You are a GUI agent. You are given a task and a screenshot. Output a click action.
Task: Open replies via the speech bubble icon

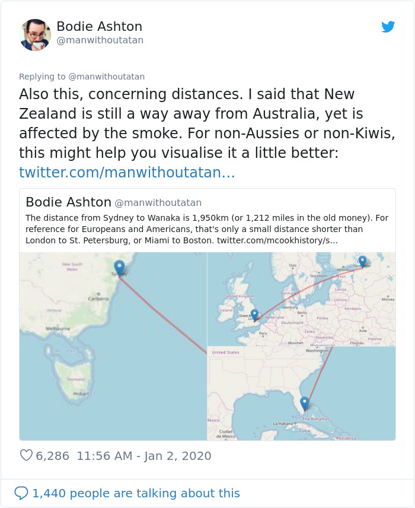tap(22, 493)
